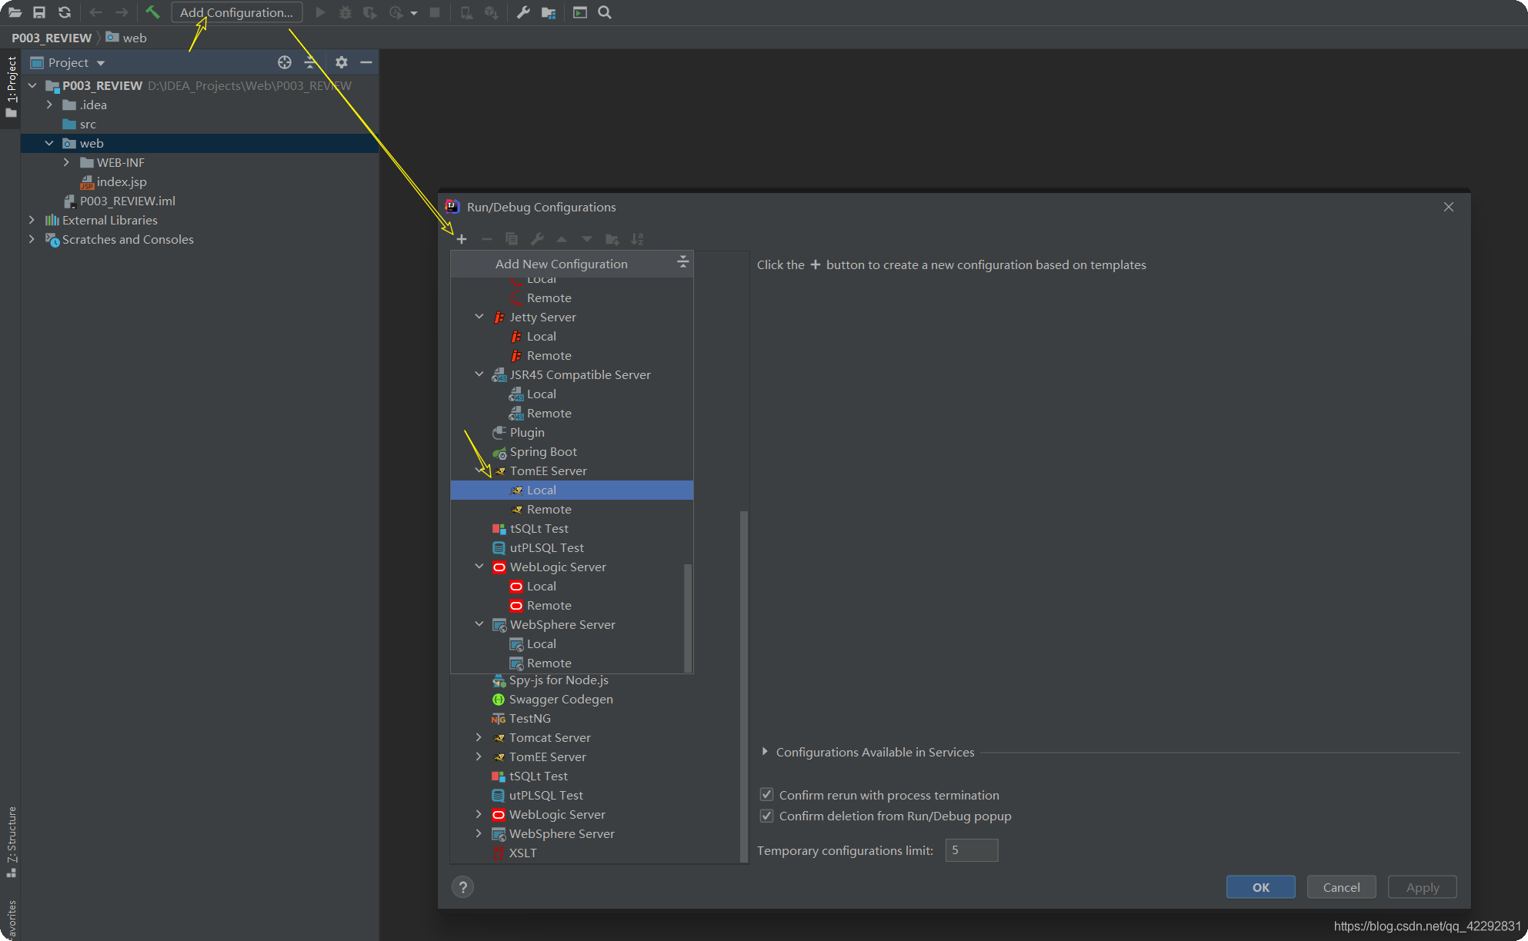Image resolution: width=1528 pixels, height=941 pixels.
Task: Select TomEE Server Remote option
Action: [549, 508]
